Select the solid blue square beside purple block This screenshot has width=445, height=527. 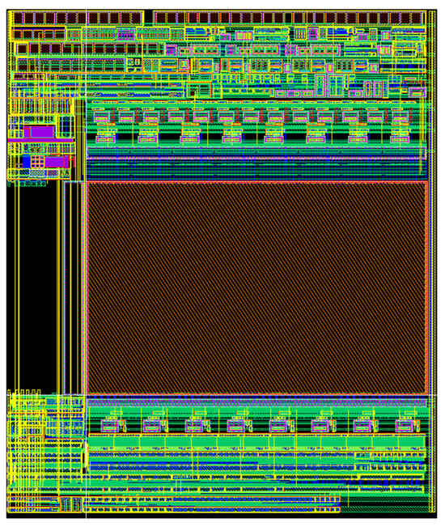(x=27, y=162)
